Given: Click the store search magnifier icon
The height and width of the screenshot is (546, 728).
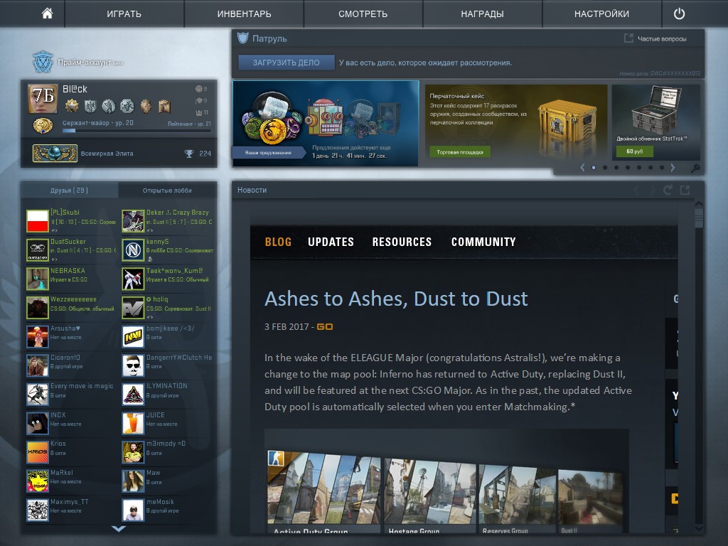Looking at the screenshot, I should (x=695, y=168).
